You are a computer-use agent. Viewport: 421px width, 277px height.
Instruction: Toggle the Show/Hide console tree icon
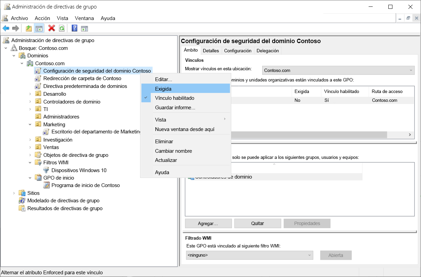(x=39, y=29)
